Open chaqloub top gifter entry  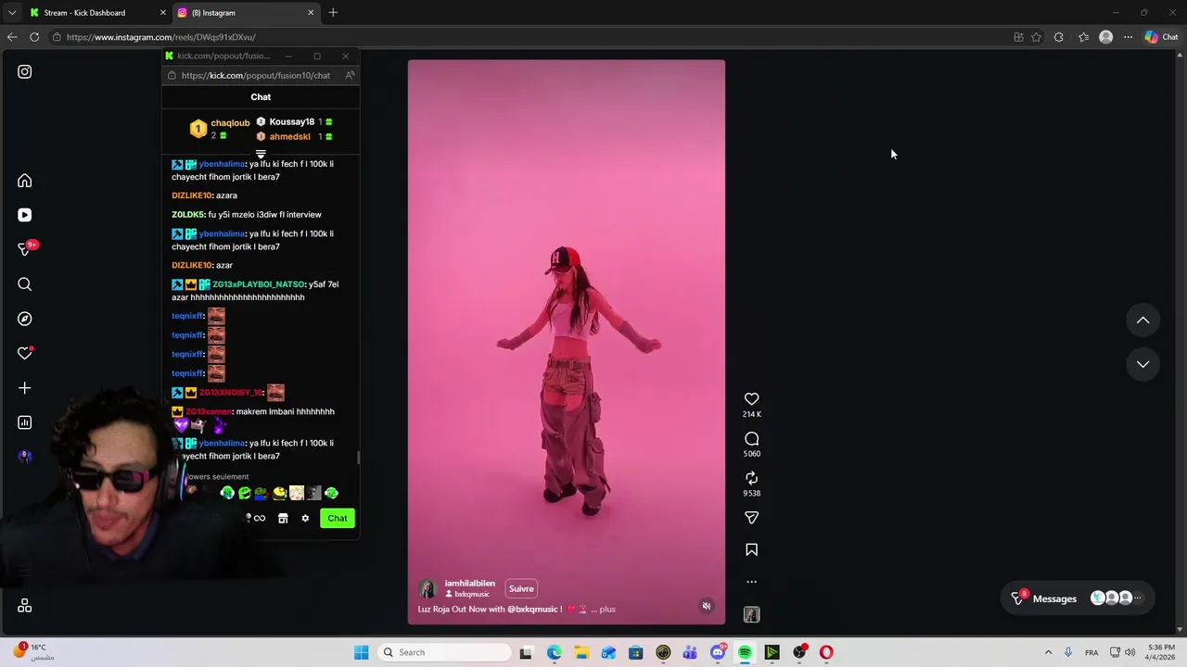220,129
